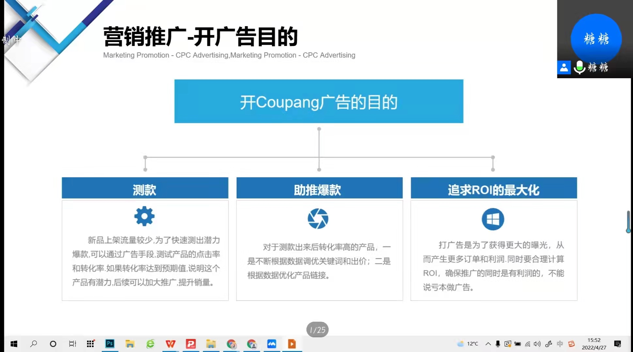Select the 追求ROI的最大化 header

pyautogui.click(x=494, y=188)
